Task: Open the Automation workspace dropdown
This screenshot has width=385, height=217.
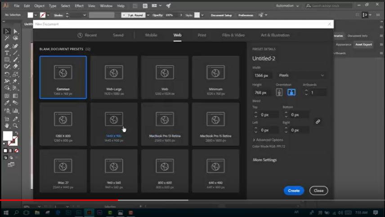Action: pyautogui.click(x=287, y=6)
